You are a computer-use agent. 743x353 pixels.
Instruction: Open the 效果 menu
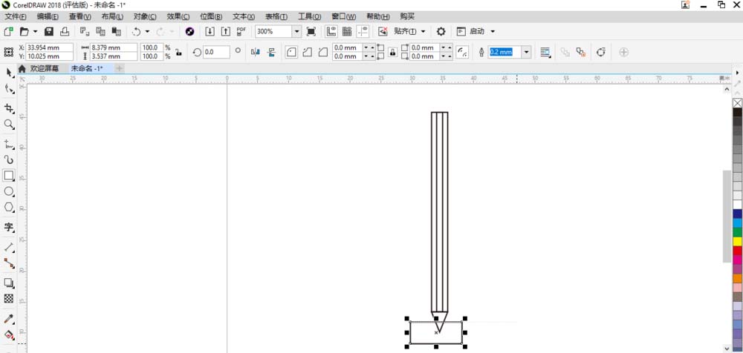(x=178, y=16)
